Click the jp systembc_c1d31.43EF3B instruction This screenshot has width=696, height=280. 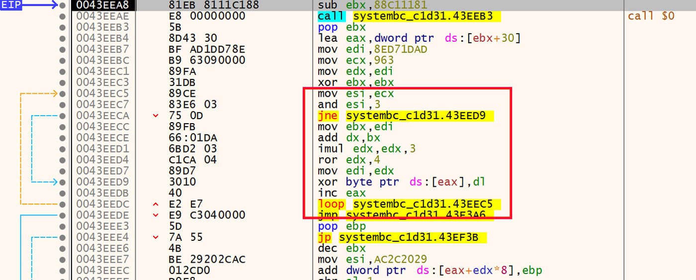pos(402,237)
